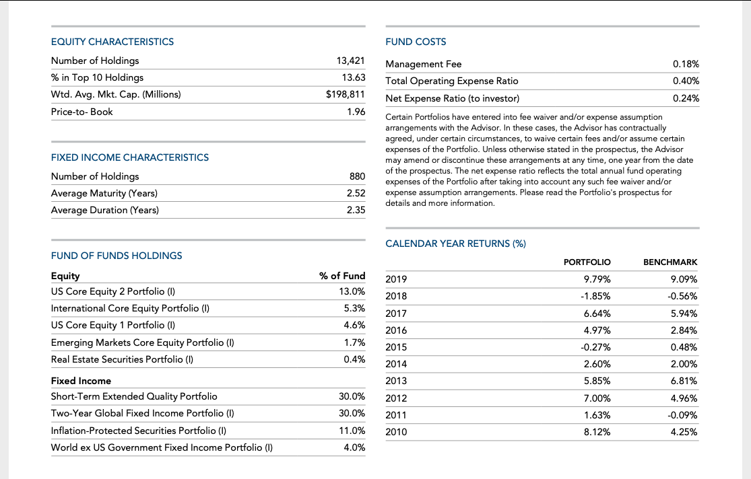Click the FIXED INCOME CHARACTERISTICS heading
This screenshot has height=479, width=751.
[130, 157]
